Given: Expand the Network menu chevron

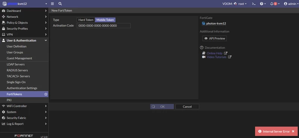Looking at the screenshot, I should [x=46, y=17].
